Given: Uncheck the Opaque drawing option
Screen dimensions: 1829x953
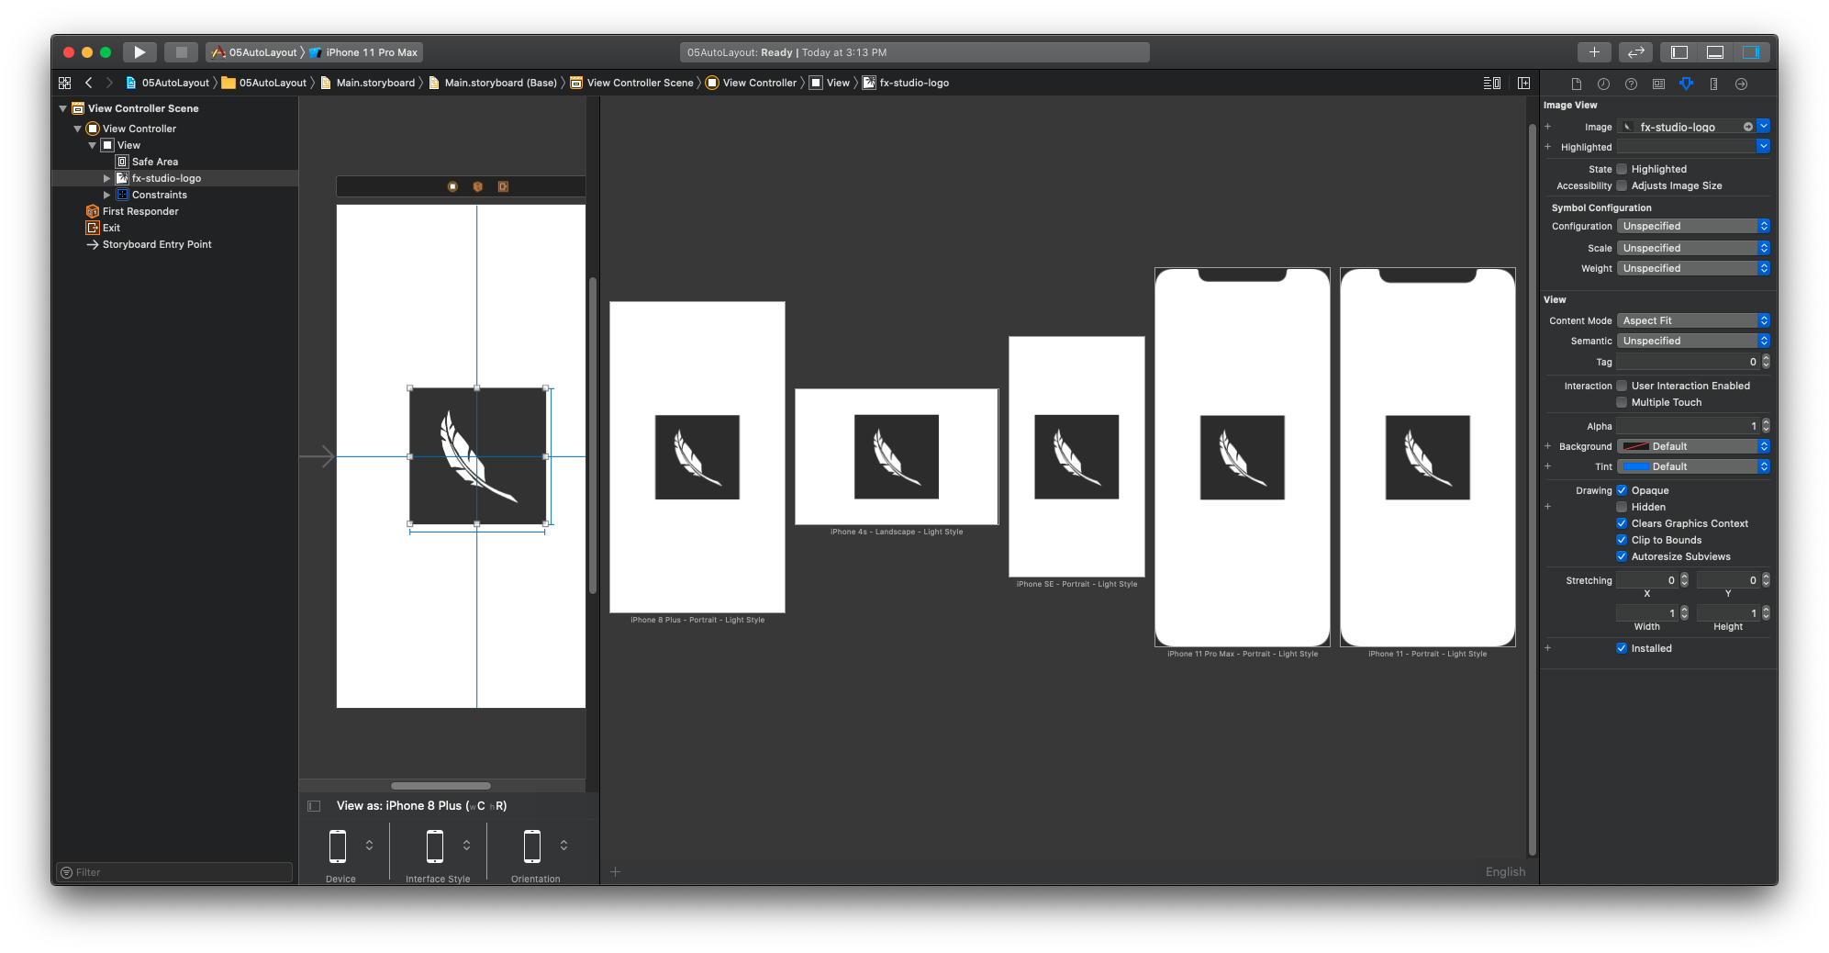Looking at the screenshot, I should pos(1622,490).
